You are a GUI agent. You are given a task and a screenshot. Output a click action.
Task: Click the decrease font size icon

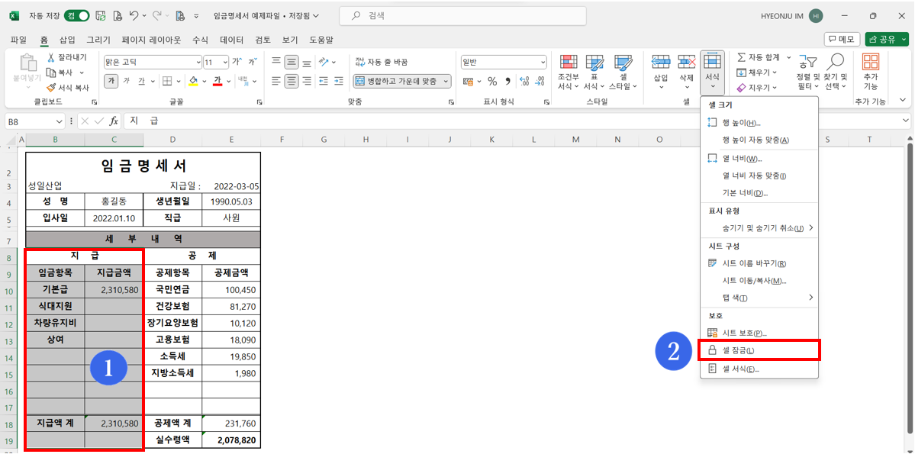pos(252,62)
